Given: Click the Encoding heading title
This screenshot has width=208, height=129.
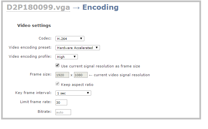Looking at the screenshot, I should [x=100, y=7].
